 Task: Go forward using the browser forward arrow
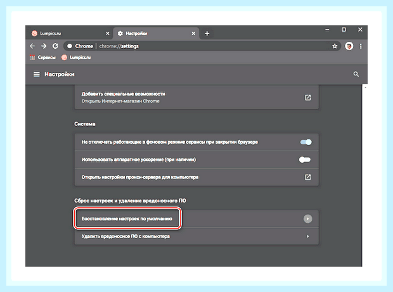pyautogui.click(x=44, y=46)
